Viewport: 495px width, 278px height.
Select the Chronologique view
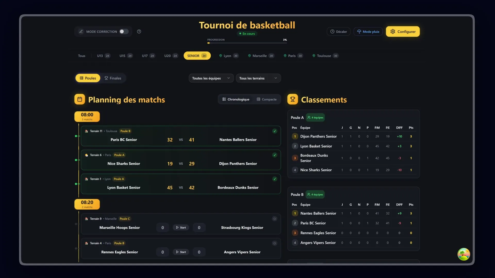click(x=236, y=99)
